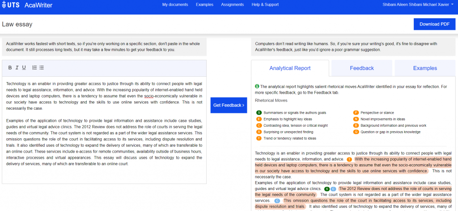The image size is (458, 211).
Task: Select the T legend icon for Trend or tendency
Action: [x=259, y=138]
